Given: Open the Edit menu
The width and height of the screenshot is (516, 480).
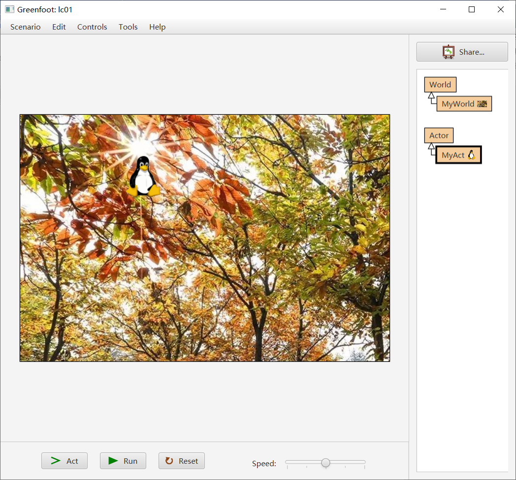Looking at the screenshot, I should click(59, 27).
